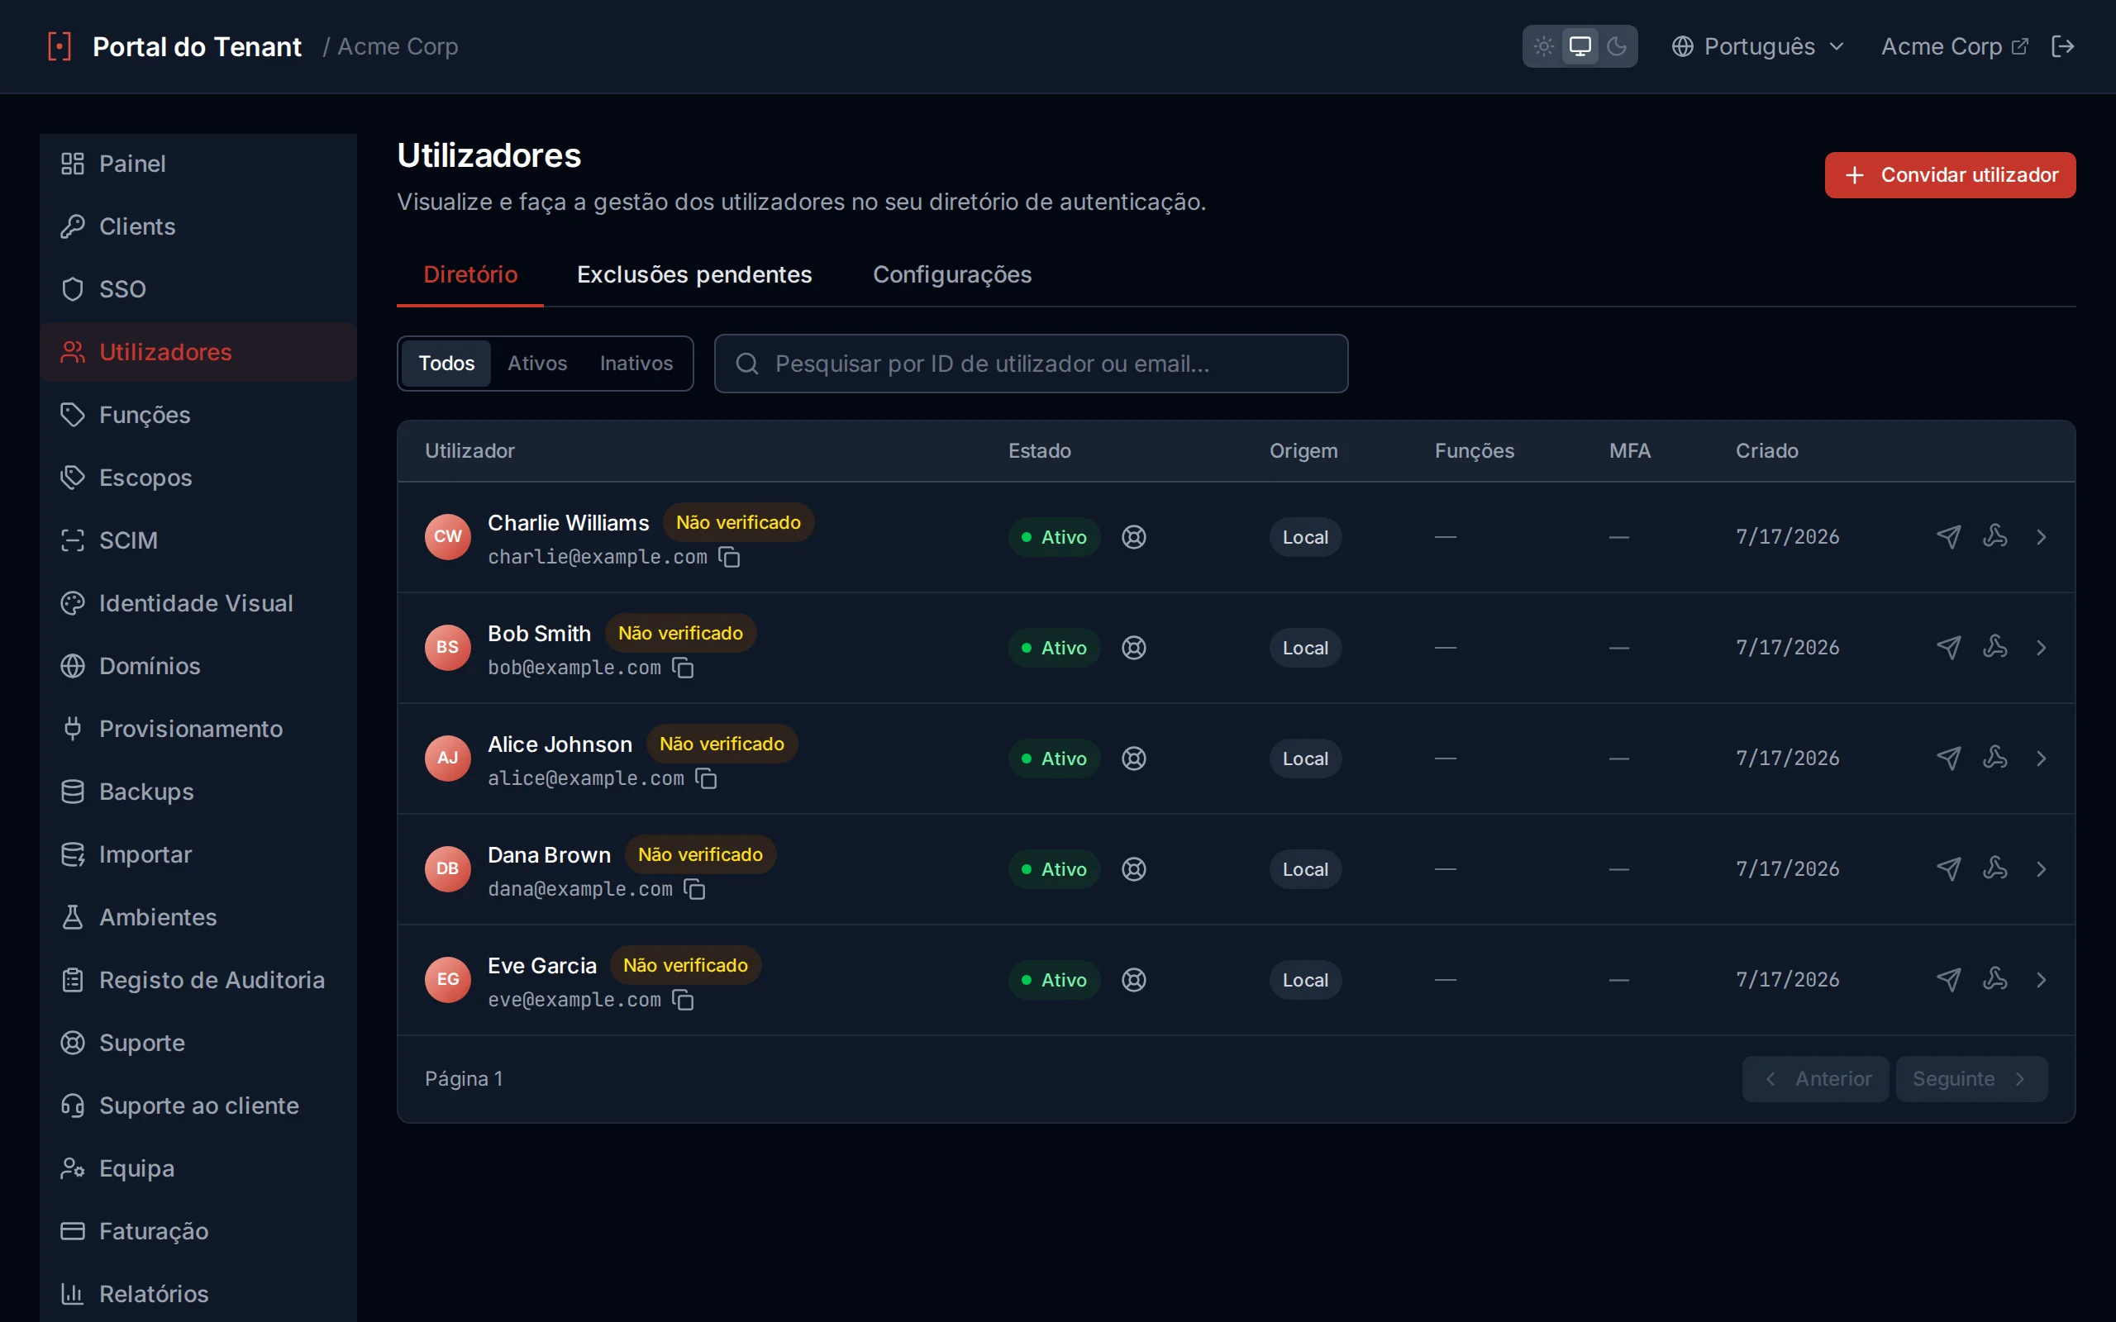Open SSO in the sidebar
Image resolution: width=2116 pixels, height=1322 pixels.
[x=198, y=289]
